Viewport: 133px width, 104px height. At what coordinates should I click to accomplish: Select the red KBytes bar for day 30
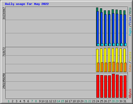(x=121, y=87)
